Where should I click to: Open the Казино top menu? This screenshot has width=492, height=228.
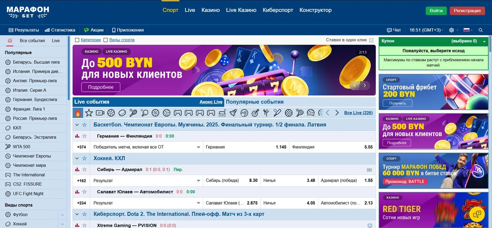pos(211,10)
